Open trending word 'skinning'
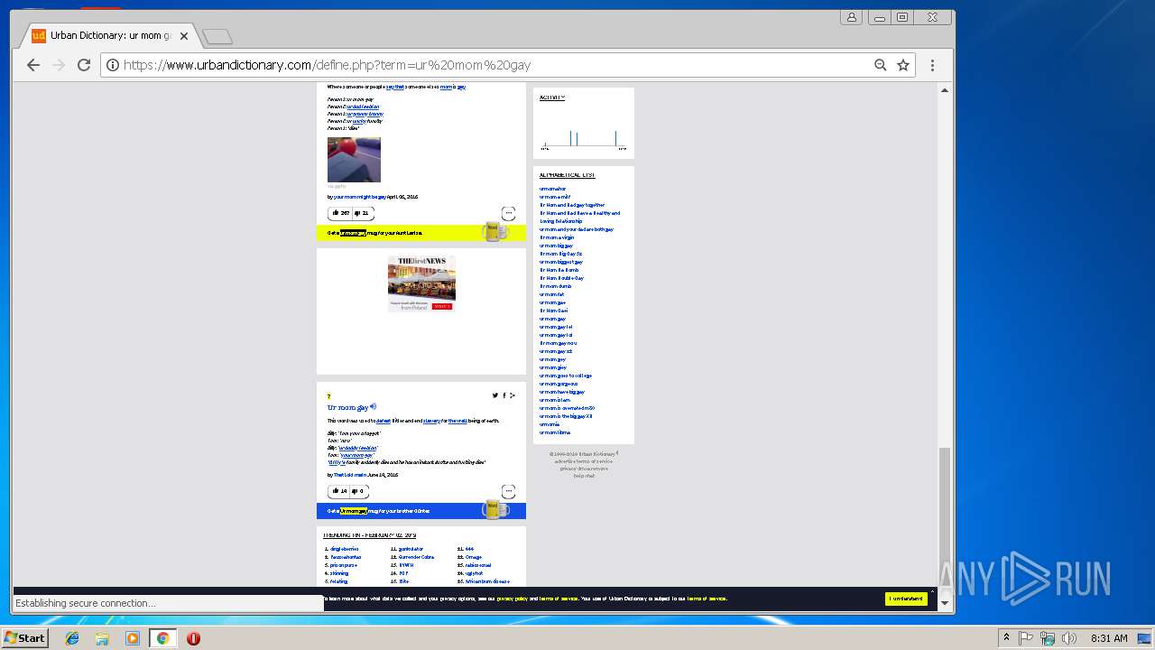The image size is (1155, 650). tap(338, 573)
